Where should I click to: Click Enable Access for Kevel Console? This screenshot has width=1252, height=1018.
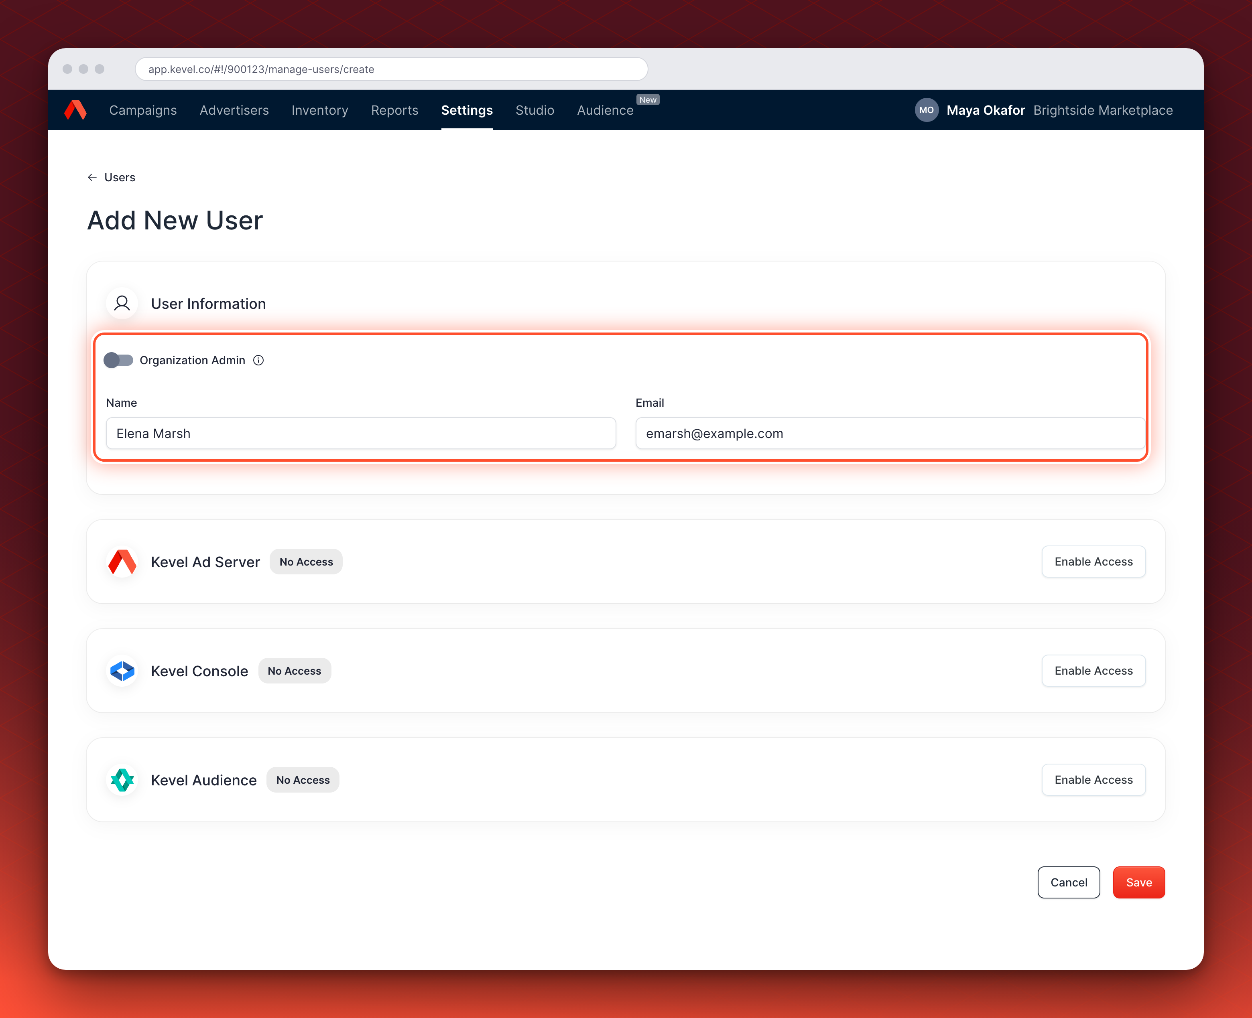click(1093, 671)
